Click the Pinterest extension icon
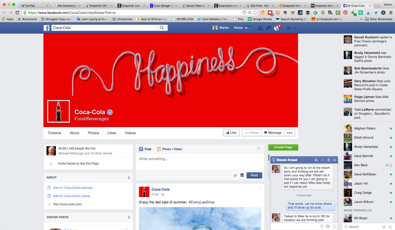The image size is (395, 230). pos(345,12)
